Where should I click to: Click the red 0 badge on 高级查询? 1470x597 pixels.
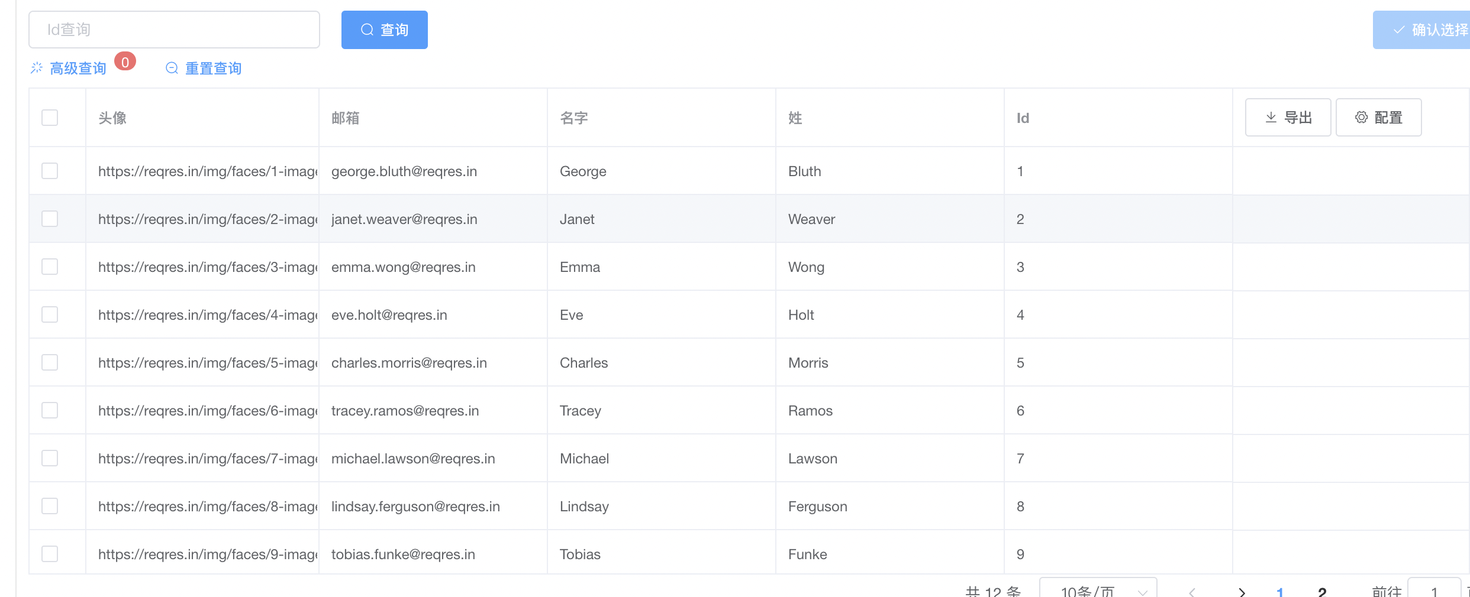125,61
